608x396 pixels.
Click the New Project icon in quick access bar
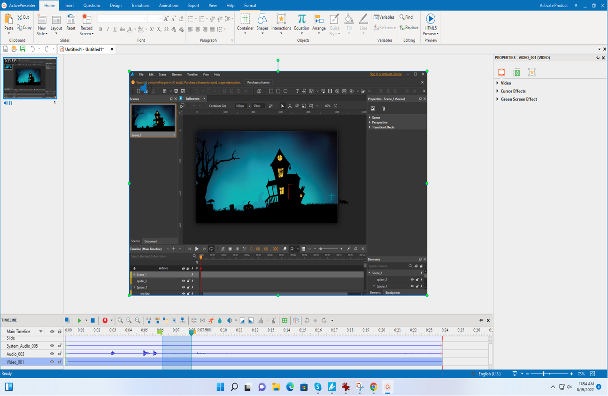[5, 49]
